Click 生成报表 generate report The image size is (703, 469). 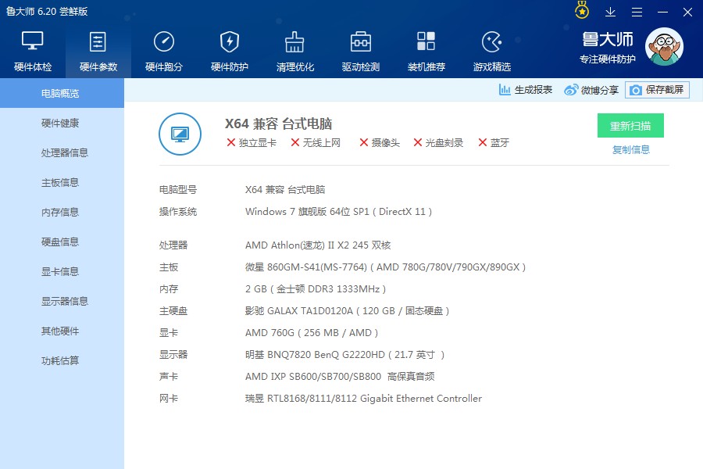(526, 90)
